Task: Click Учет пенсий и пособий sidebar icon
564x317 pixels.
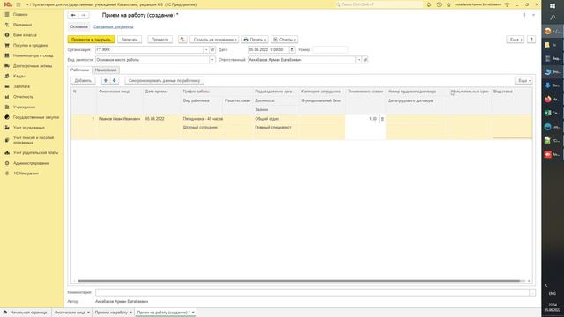Action: (7, 140)
